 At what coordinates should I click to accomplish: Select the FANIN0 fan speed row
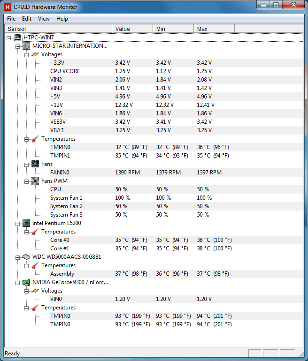click(177, 173)
